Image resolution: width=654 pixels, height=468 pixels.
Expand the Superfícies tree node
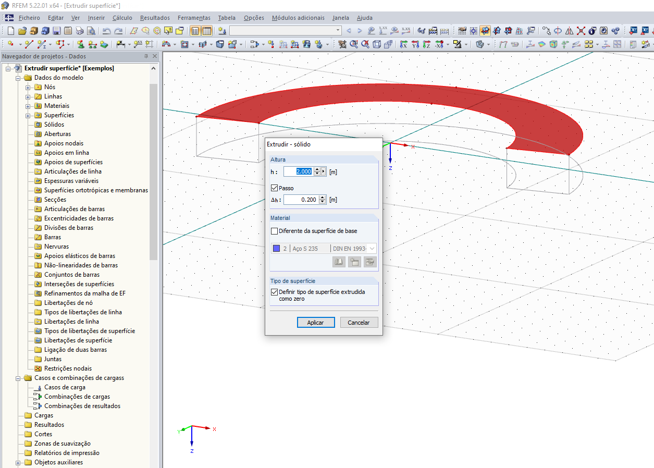pyautogui.click(x=28, y=115)
